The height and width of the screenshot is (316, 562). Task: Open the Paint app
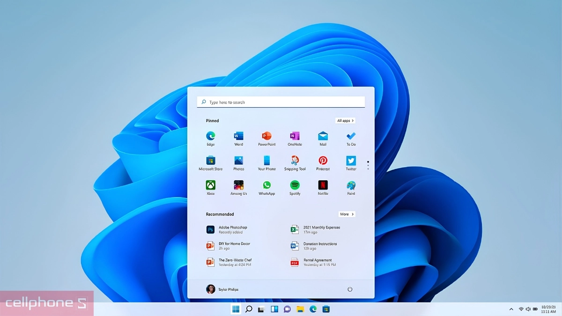351,187
